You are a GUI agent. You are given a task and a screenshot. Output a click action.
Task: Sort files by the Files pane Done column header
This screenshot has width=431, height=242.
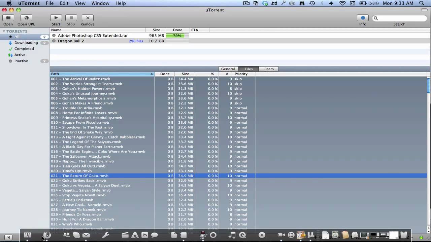click(165, 74)
